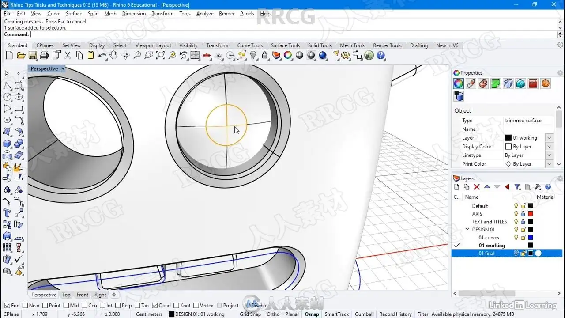Toggle visibility bulb of 01 curves layer
This screenshot has width=565, height=318.
point(516,238)
